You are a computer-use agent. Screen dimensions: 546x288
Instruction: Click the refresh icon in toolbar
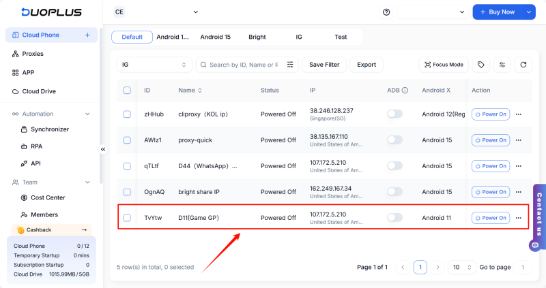tap(523, 65)
